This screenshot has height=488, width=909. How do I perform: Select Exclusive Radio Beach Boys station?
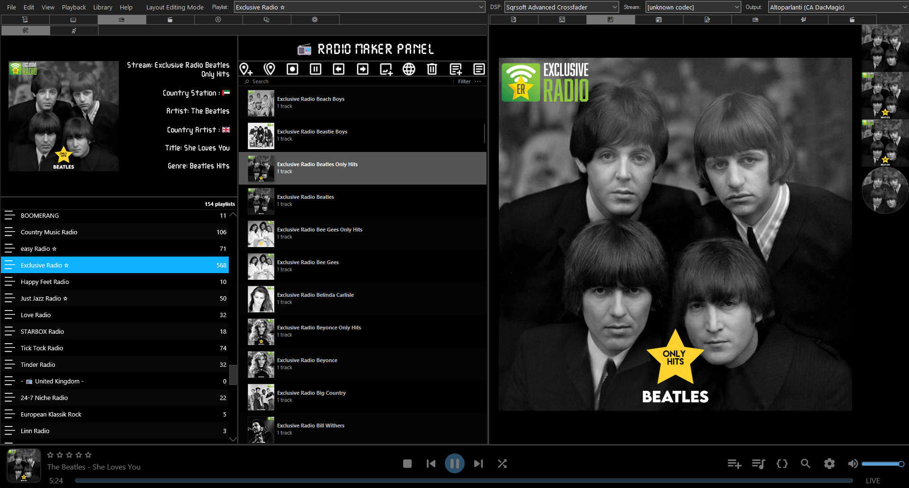pyautogui.click(x=362, y=103)
